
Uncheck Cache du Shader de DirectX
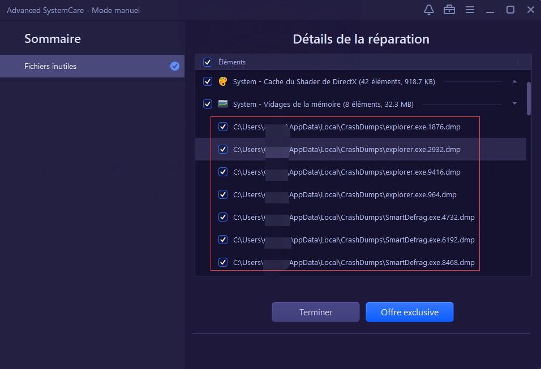point(207,82)
